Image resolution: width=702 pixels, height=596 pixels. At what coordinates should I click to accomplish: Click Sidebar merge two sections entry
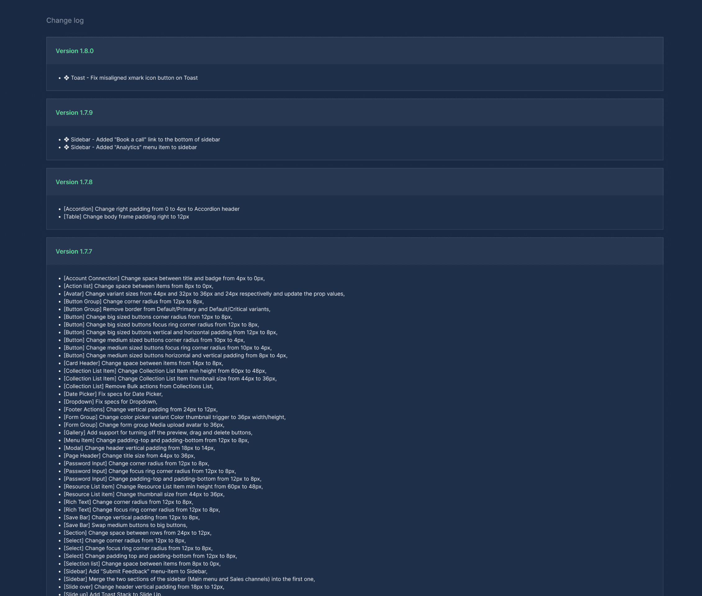(189, 579)
